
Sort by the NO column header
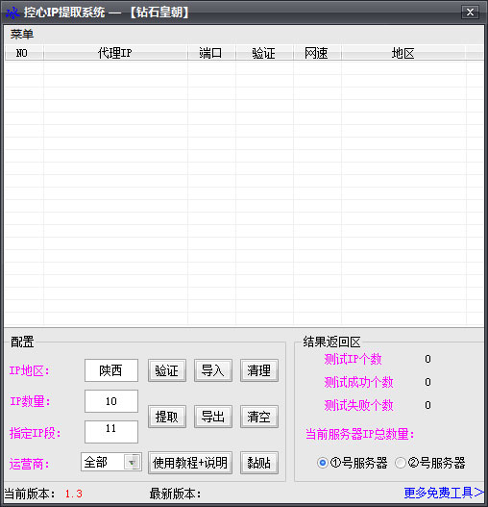click(24, 53)
